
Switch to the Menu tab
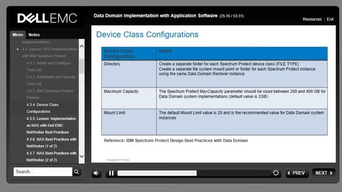click(x=18, y=35)
